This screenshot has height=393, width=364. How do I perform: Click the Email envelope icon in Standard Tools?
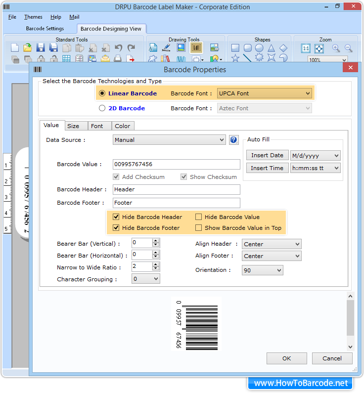point(105,59)
